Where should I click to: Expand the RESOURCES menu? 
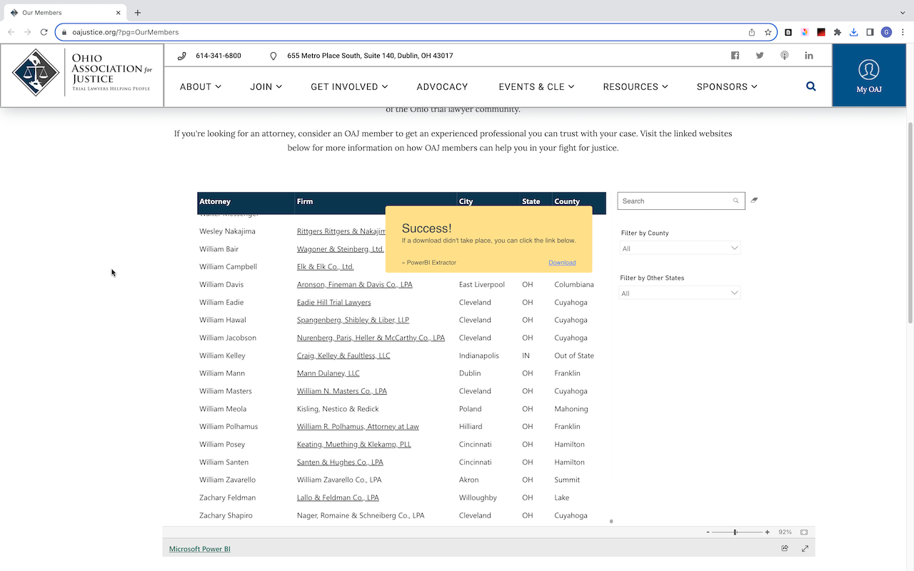636,86
